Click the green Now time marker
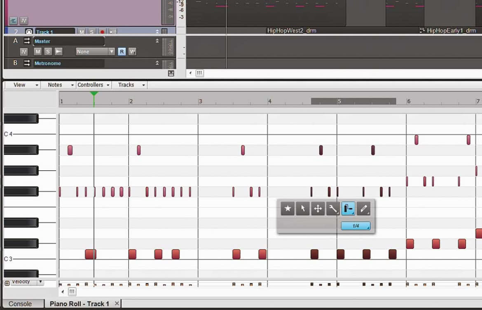The image size is (482, 310). [94, 94]
